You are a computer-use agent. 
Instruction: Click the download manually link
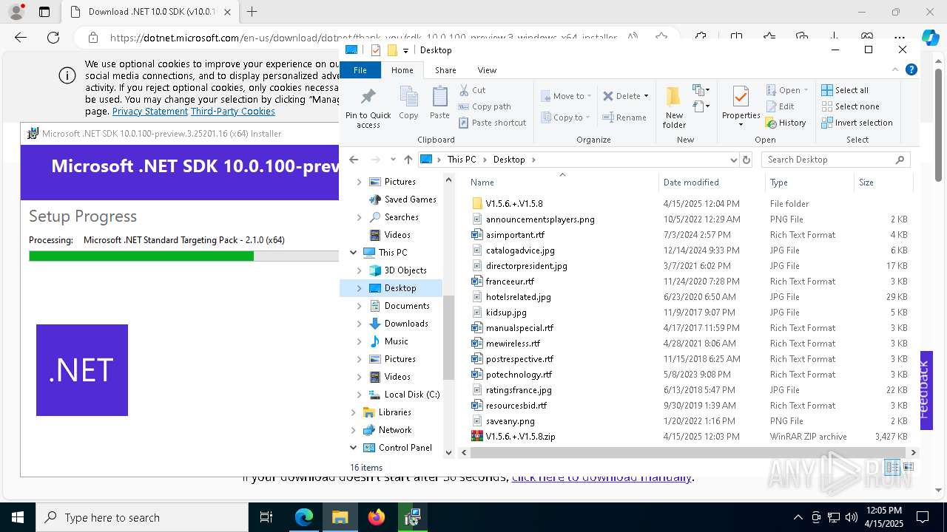click(601, 477)
